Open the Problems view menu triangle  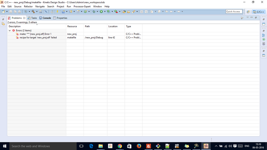[x=247, y=18]
